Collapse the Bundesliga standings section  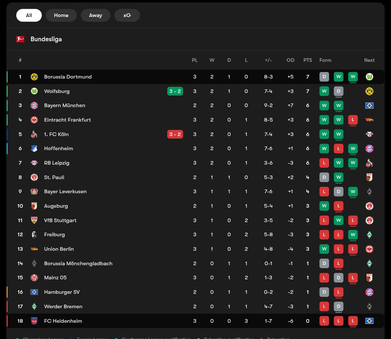46,39
